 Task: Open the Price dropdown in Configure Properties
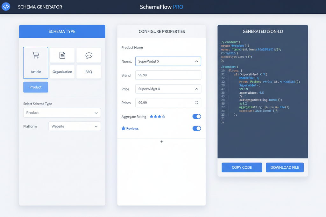click(168, 89)
